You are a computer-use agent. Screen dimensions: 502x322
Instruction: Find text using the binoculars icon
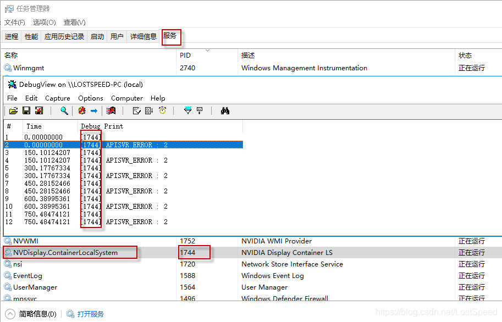pyautogui.click(x=225, y=110)
